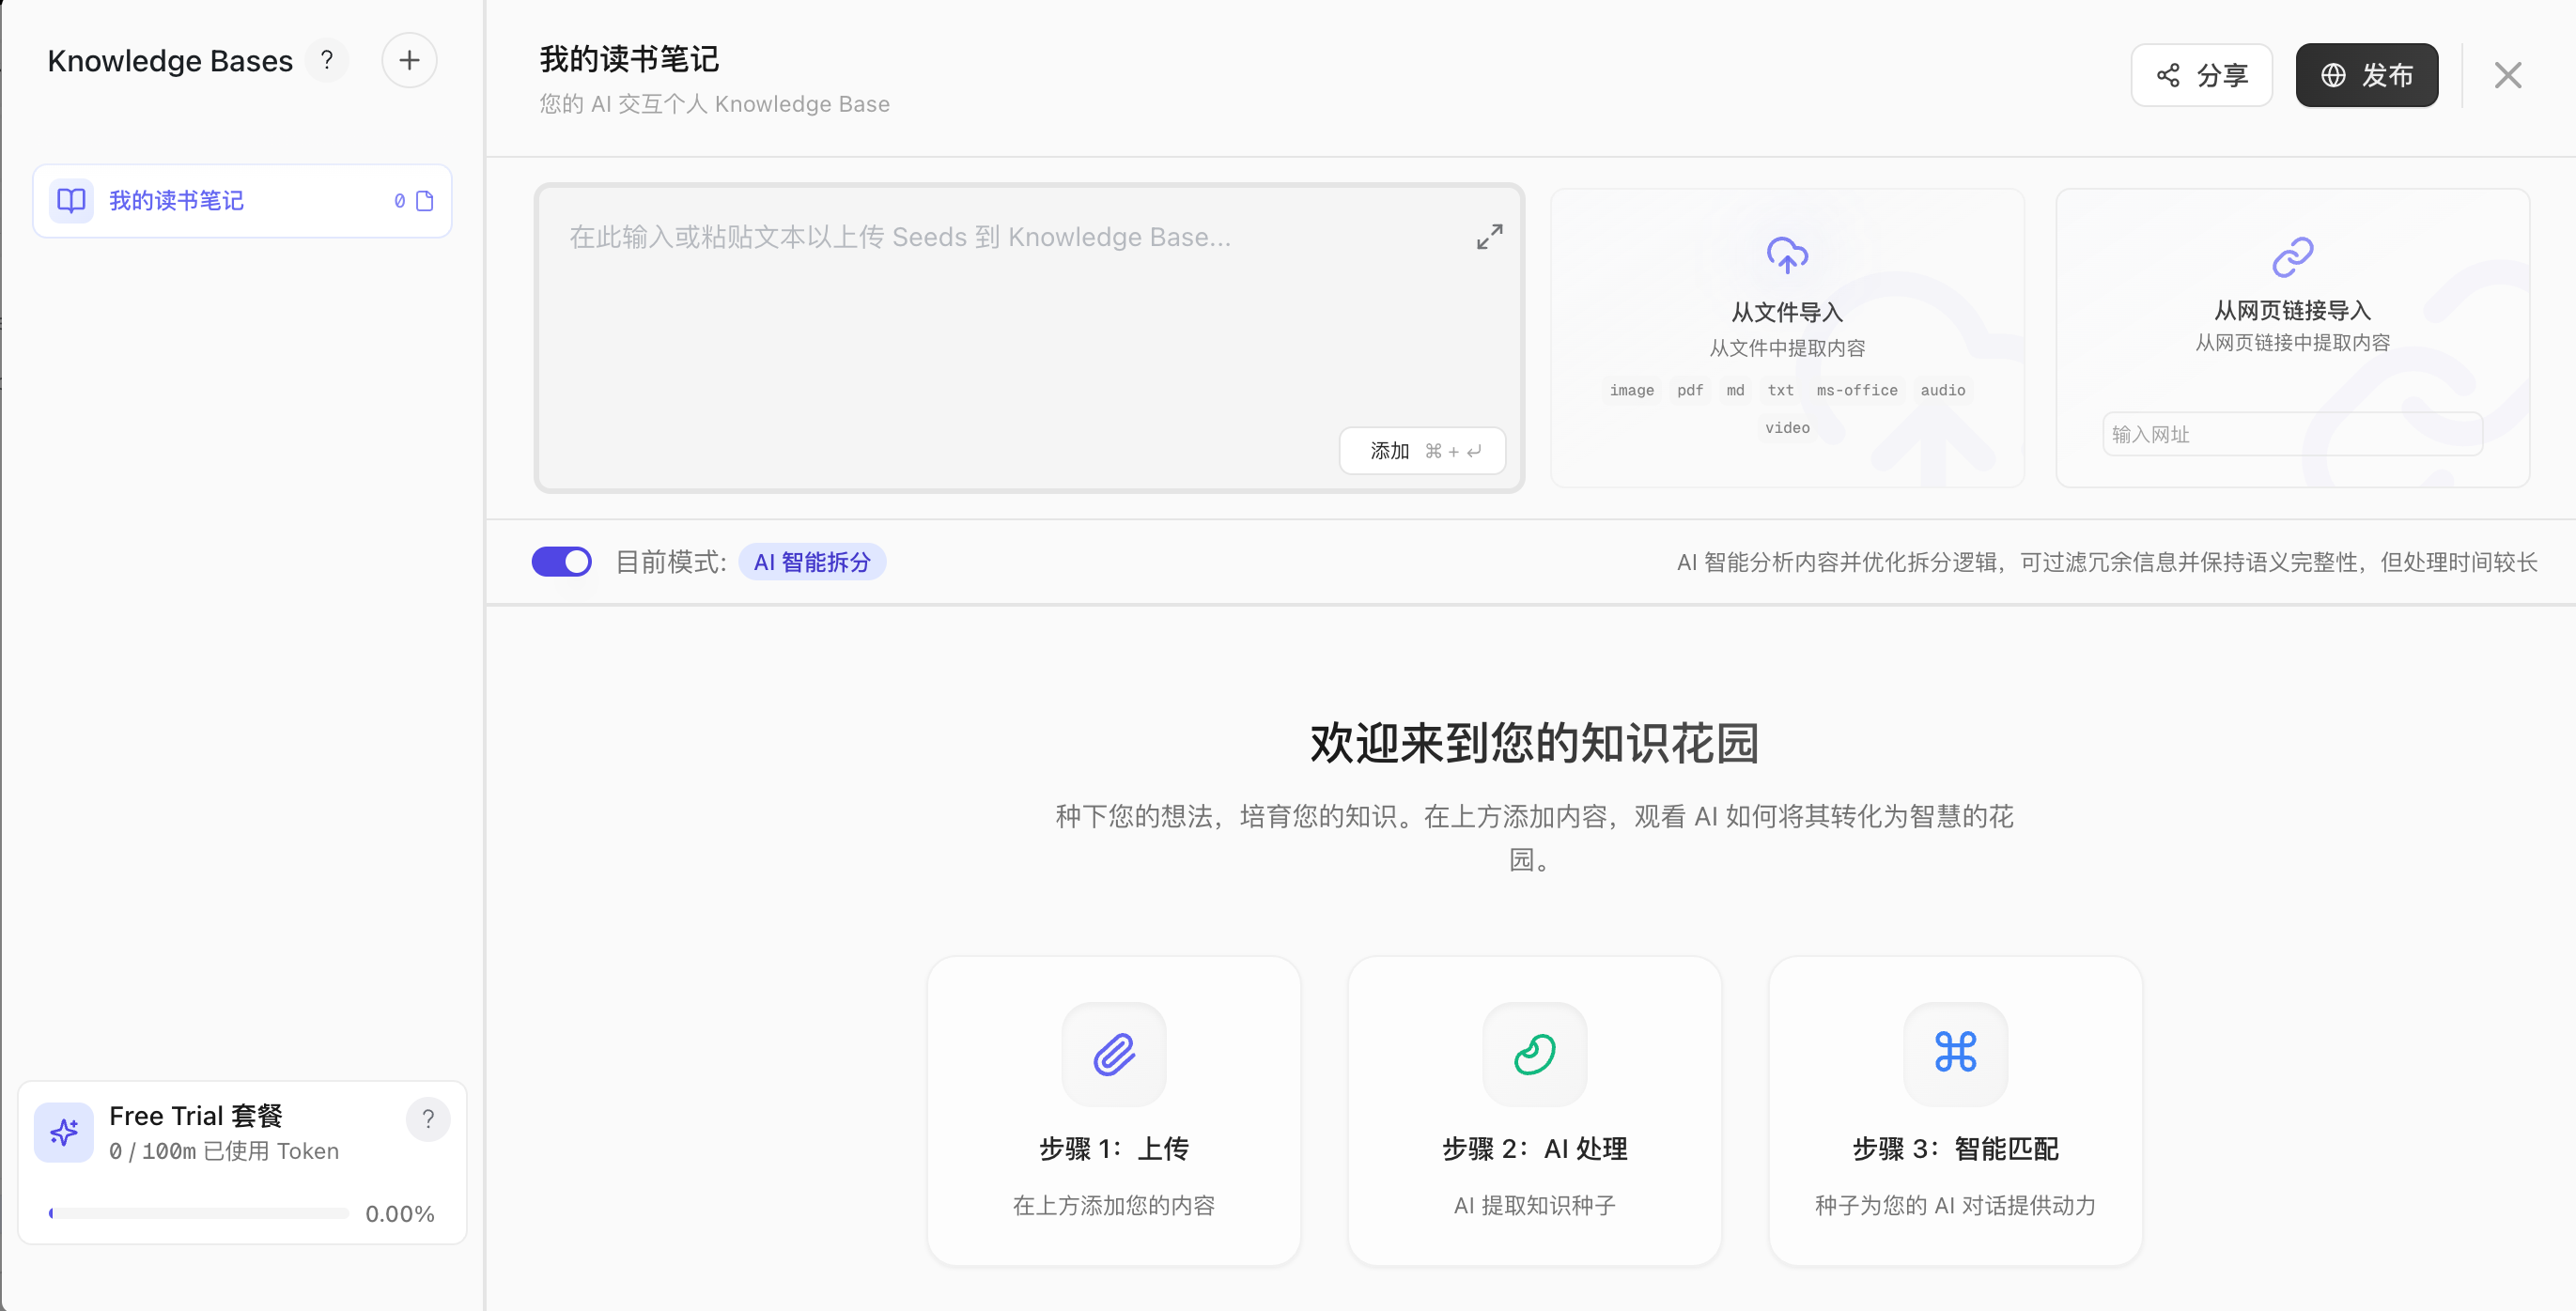This screenshot has width=2576, height=1311.
Task: Click the seed text input area
Action: coord(1029,338)
